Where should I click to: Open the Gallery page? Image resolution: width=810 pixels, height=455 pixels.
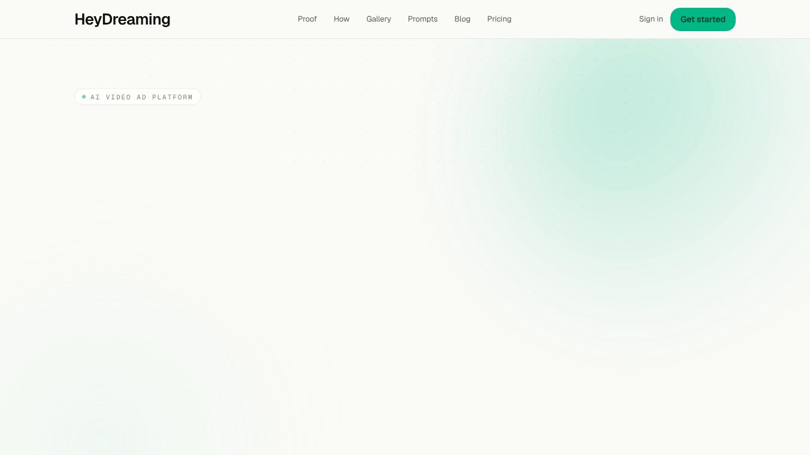pos(379,19)
